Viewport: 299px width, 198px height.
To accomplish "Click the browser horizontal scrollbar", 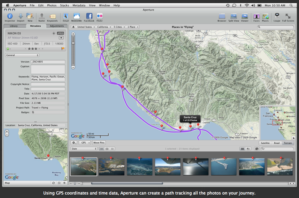I will tap(127, 183).
